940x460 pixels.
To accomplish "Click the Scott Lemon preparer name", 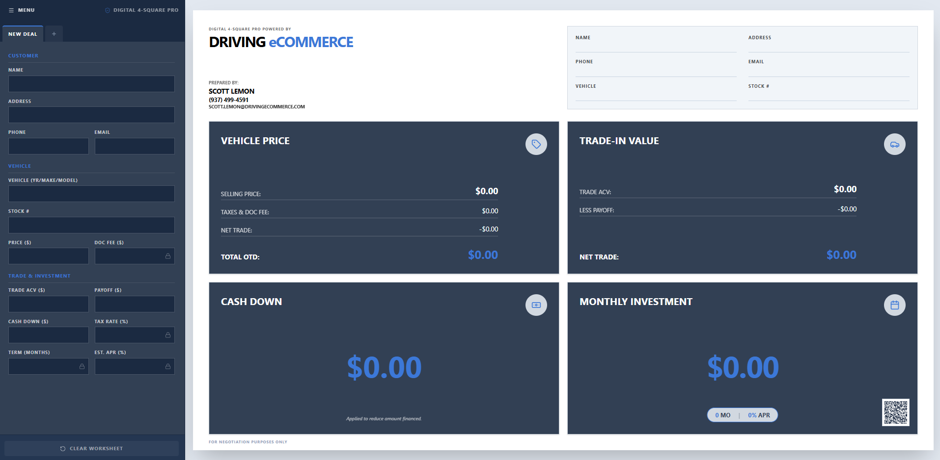I will click(x=231, y=91).
